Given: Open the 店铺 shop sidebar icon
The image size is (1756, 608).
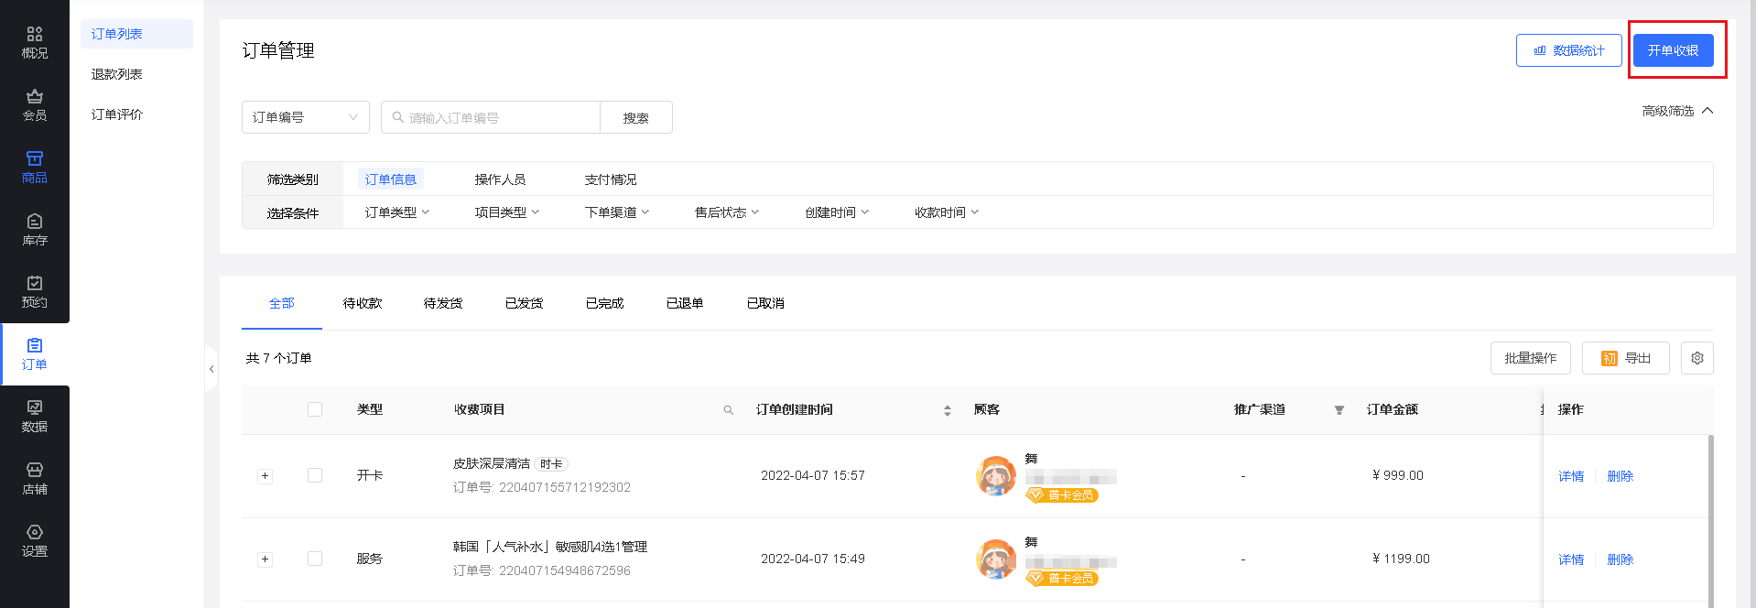Looking at the screenshot, I should (x=35, y=479).
